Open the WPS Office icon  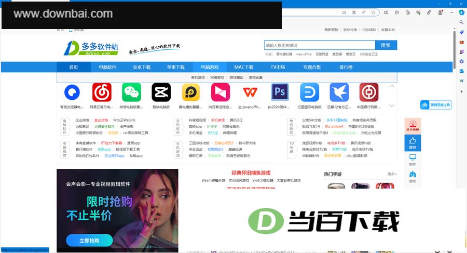[x=250, y=92]
